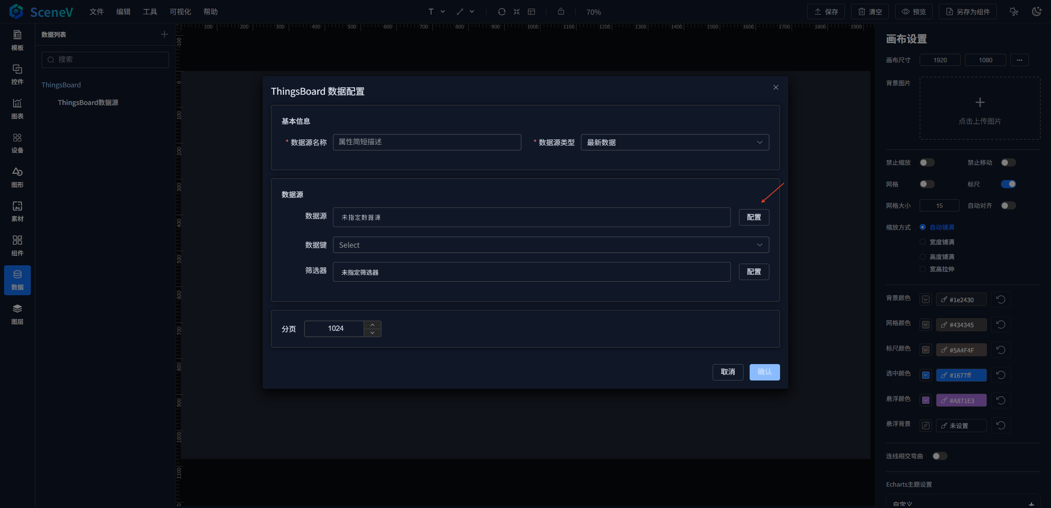The width and height of the screenshot is (1051, 508).
Task: Toggle the dark mode moon icon
Action: 1037,11
